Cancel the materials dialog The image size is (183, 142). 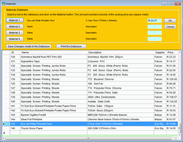tap(170, 27)
